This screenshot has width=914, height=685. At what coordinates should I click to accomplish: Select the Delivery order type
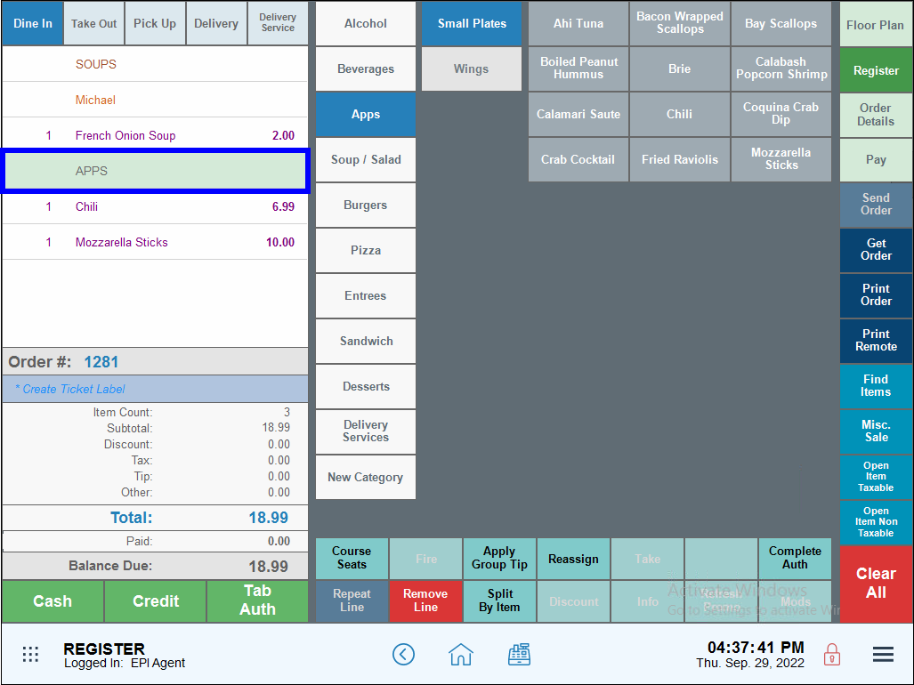(216, 23)
